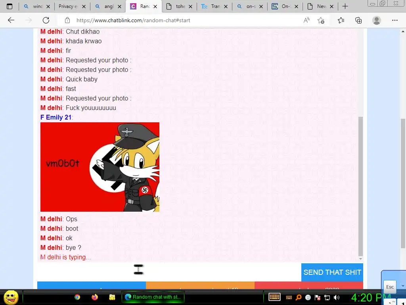This screenshot has width=406, height=305.
Task: Open the file explorer taskbar icon
Action: 112,297
